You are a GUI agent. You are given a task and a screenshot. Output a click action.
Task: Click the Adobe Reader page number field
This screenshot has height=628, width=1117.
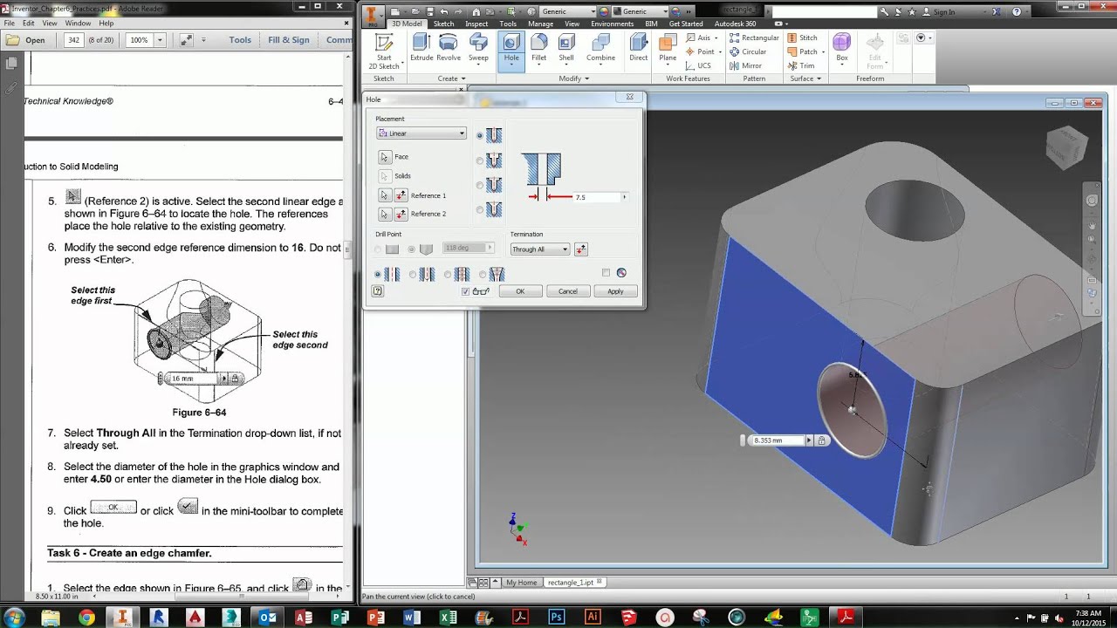(73, 40)
